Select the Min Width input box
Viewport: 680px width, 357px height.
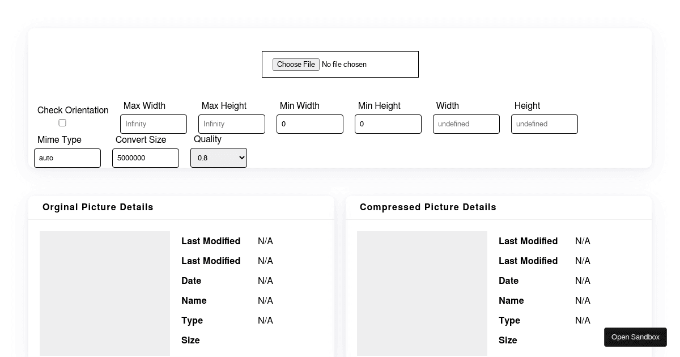310,124
